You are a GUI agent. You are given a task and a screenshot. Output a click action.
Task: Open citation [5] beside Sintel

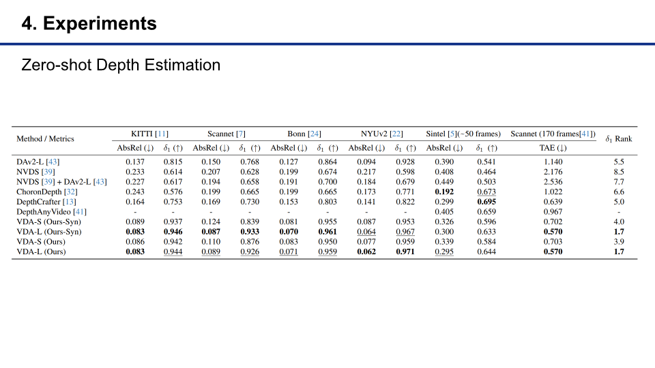[452, 134]
